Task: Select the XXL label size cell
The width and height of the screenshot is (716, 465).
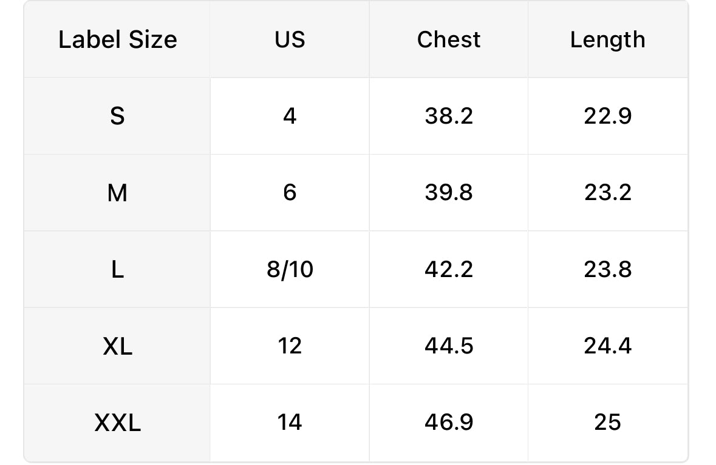Action: (x=117, y=423)
